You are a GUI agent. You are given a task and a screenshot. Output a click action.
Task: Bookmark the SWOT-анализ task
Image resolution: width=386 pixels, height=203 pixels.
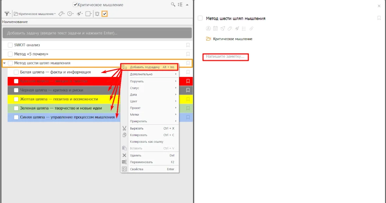click(188, 45)
